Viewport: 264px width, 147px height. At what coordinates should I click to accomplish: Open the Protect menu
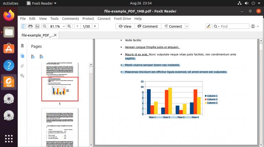88,18
